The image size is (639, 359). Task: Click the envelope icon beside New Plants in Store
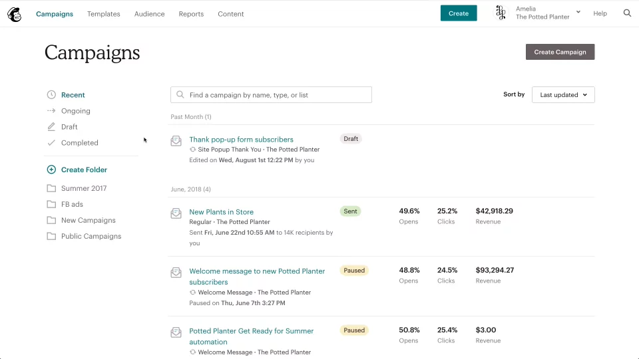[x=176, y=213]
